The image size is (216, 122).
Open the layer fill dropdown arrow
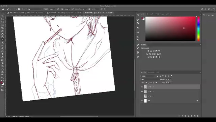(x=171, y=83)
